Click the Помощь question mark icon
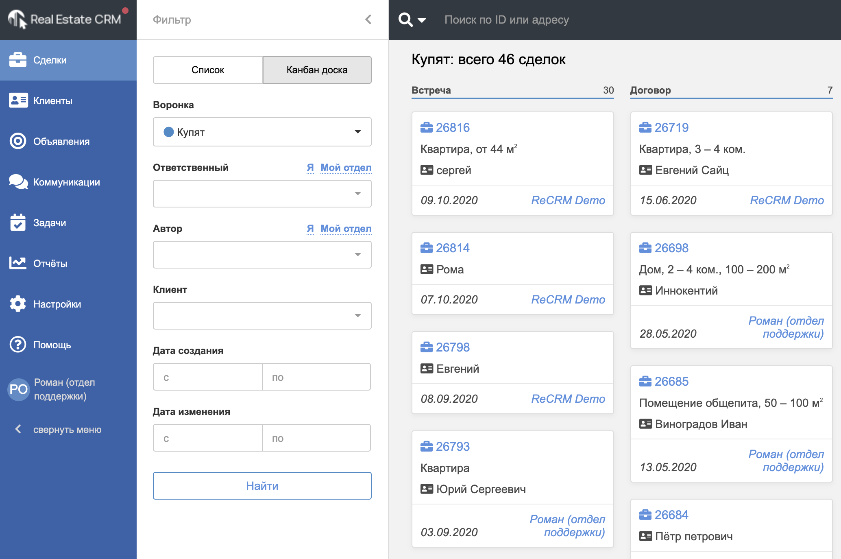 click(18, 345)
